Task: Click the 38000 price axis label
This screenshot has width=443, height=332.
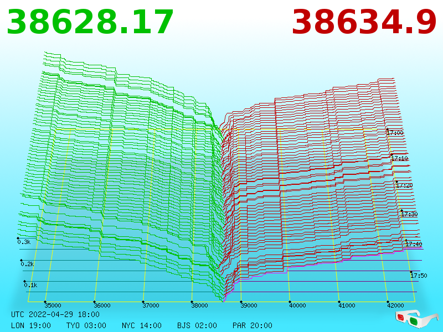Action: point(200,305)
